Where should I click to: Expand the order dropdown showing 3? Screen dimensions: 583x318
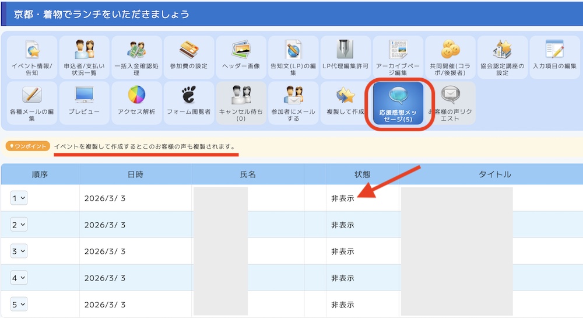[x=19, y=251]
